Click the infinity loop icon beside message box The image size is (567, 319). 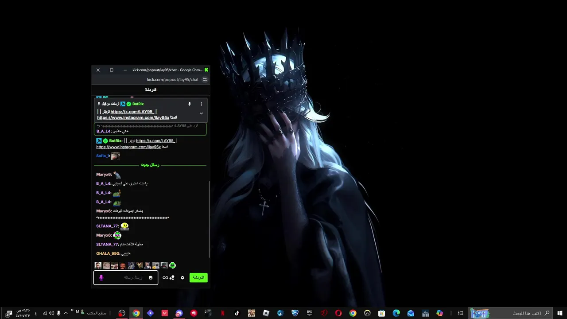coord(165,278)
